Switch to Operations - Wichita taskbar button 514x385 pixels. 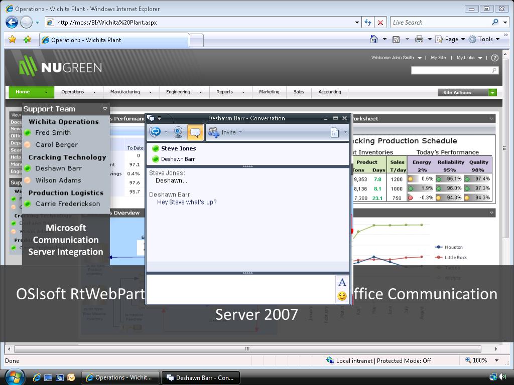coord(120,377)
